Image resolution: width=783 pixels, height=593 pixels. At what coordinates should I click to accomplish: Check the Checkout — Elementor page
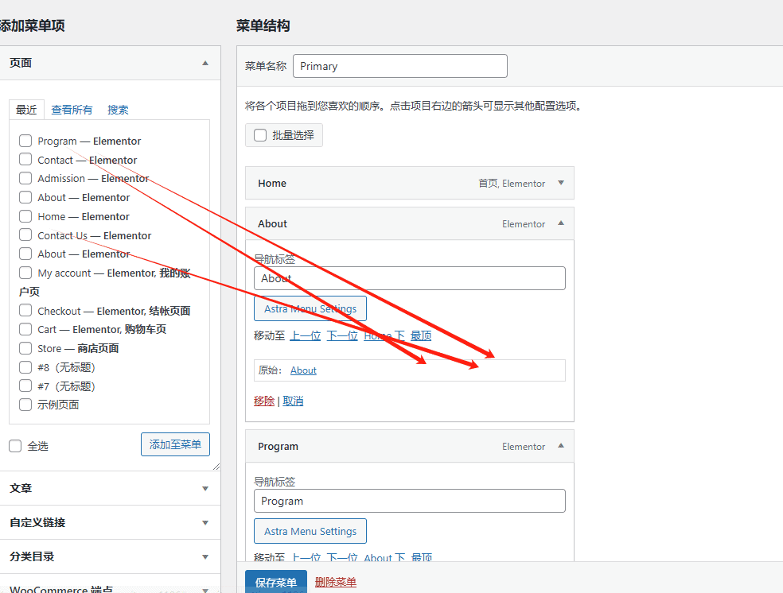pyautogui.click(x=25, y=310)
